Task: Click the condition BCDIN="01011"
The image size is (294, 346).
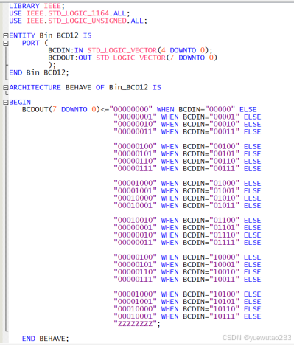Action: click(x=211, y=205)
